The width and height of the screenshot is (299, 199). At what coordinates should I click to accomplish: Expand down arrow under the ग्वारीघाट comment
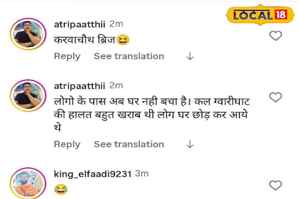[190, 144]
